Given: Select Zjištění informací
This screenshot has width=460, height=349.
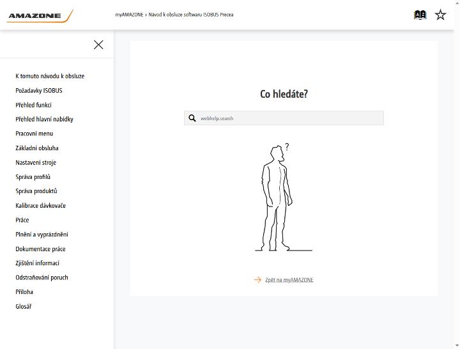Looking at the screenshot, I should click(37, 263).
